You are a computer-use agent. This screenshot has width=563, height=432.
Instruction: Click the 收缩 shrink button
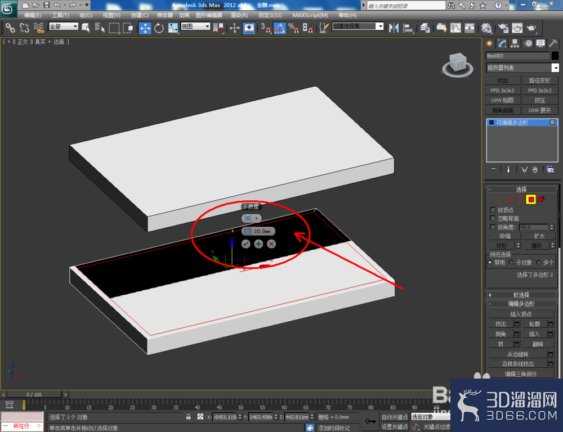click(x=505, y=236)
